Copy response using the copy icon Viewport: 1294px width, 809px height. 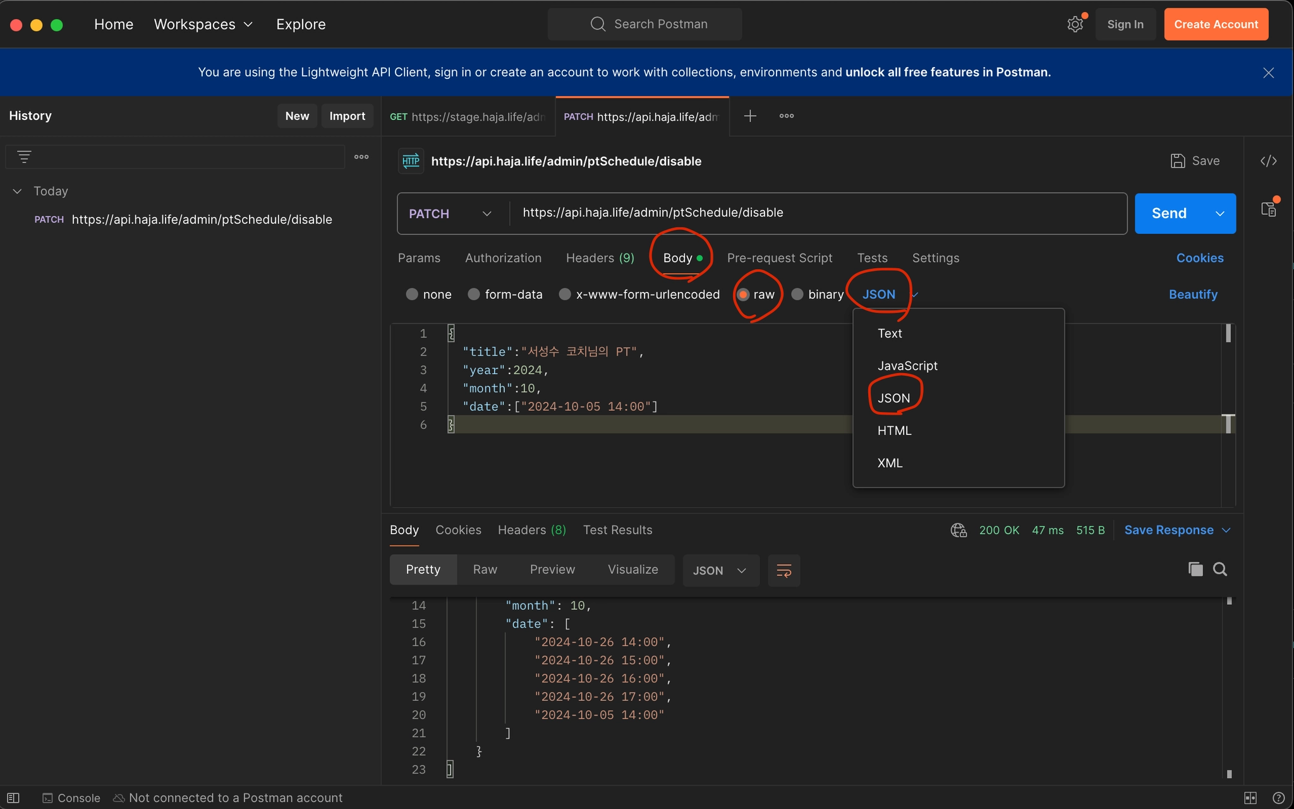point(1195,569)
